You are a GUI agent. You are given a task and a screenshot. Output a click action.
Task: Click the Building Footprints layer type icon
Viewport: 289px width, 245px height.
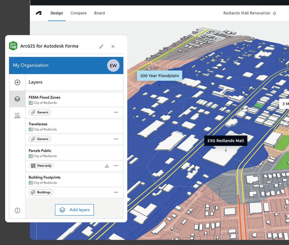[x=31, y=183]
